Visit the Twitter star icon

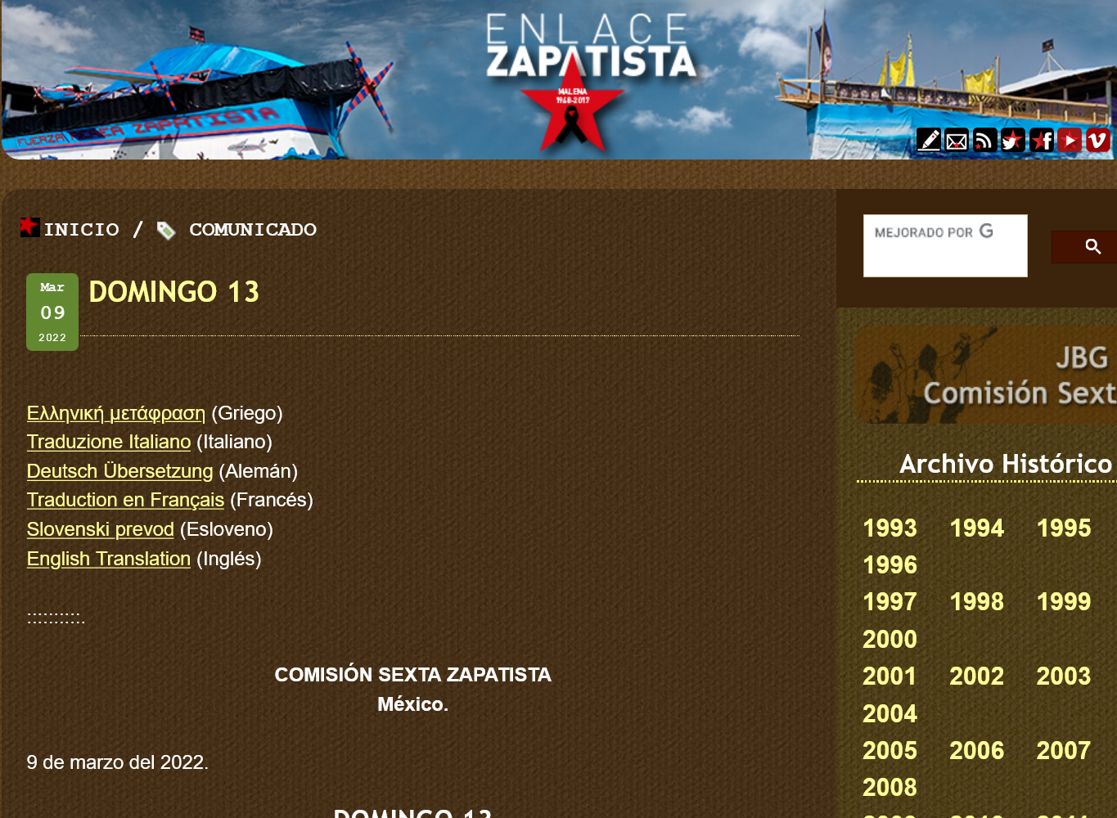point(1013,140)
